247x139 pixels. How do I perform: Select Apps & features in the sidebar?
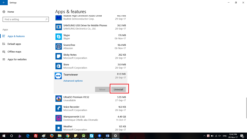[16, 36]
